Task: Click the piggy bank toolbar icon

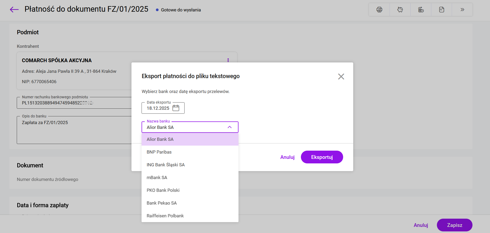Action: pyautogui.click(x=400, y=10)
